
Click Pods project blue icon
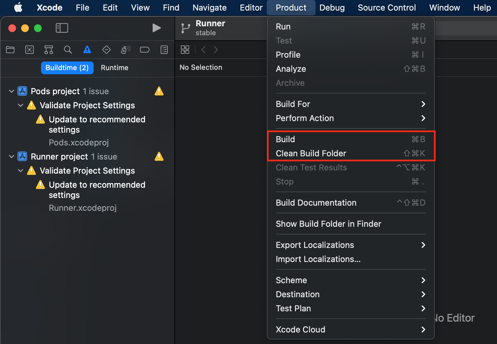(22, 91)
